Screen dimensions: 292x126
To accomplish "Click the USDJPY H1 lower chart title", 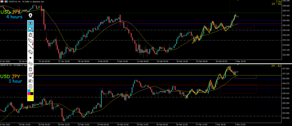I will pos(17,65).
